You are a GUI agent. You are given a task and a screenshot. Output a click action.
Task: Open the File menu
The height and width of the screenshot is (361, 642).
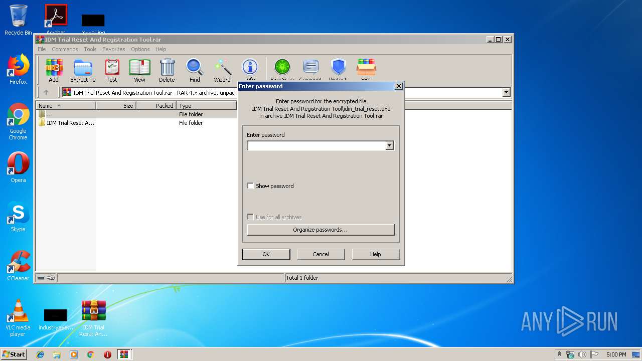(x=42, y=49)
